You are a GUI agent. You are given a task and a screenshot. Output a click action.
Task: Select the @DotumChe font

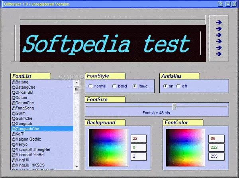click(x=42, y=103)
